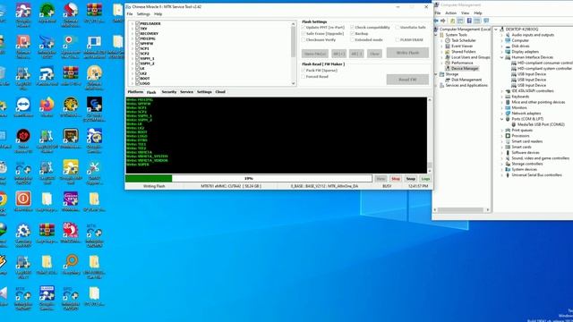Screen dimensions: 573x322
Task: Click the Monitors device icon
Action: point(508,107)
